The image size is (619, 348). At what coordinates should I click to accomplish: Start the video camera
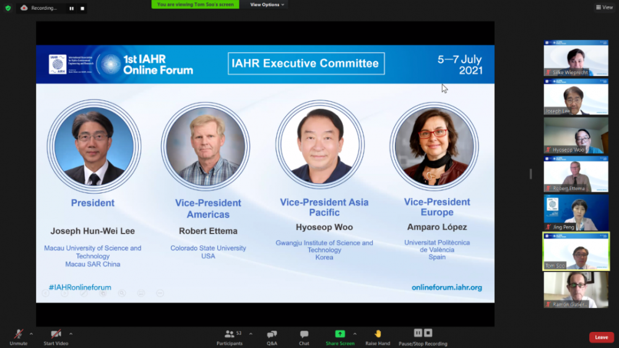[x=56, y=337]
